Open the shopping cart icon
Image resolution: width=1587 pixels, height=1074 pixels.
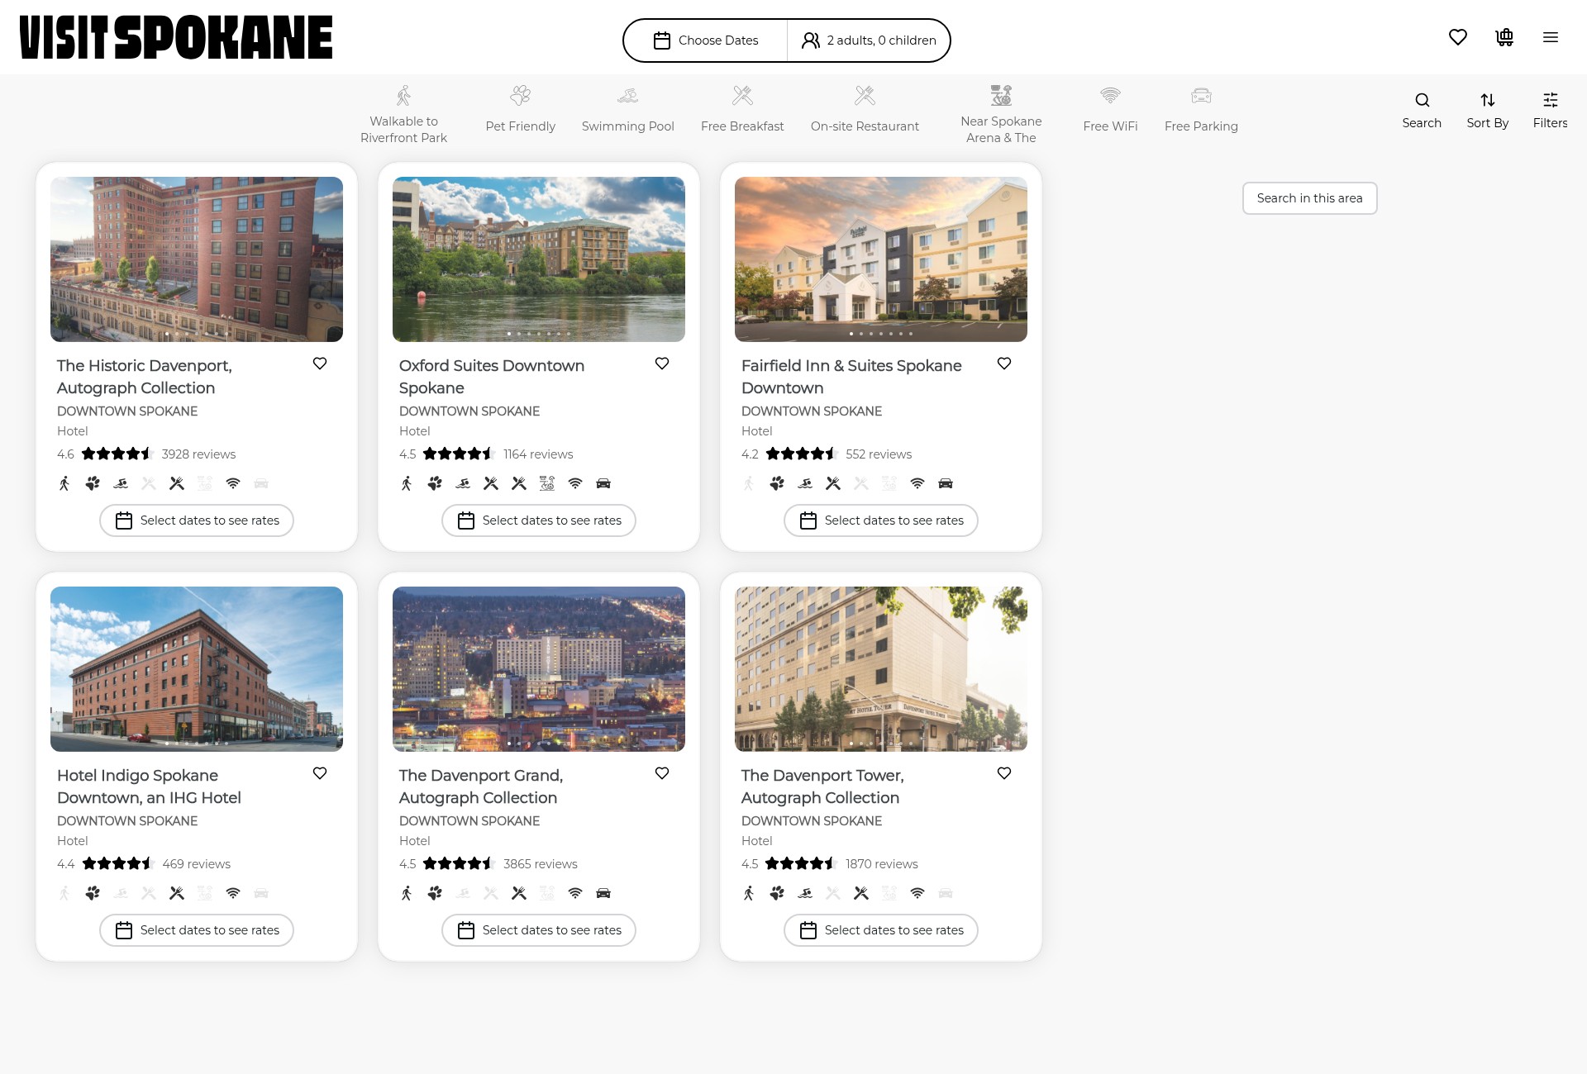(x=1504, y=37)
